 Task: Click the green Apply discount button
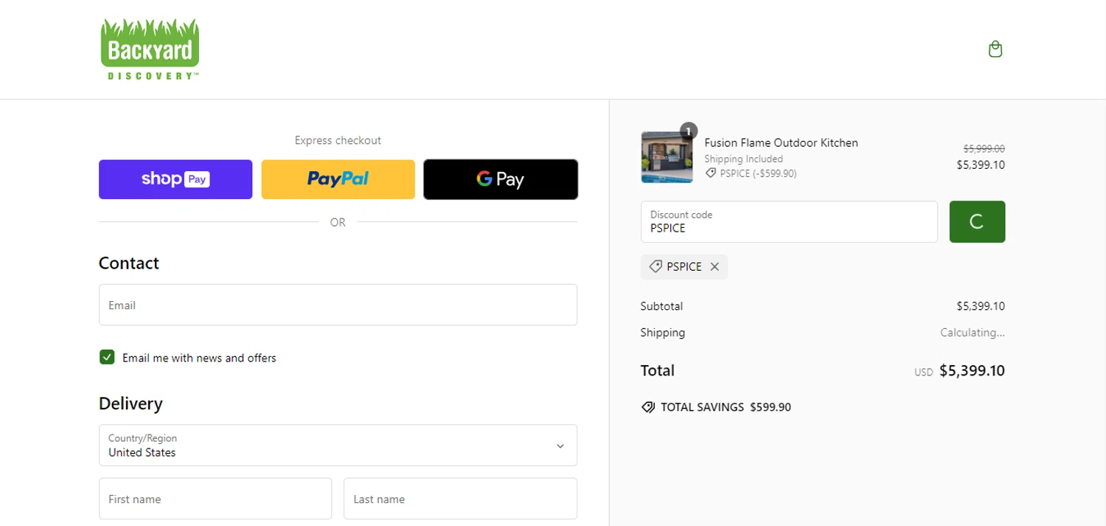[977, 221]
